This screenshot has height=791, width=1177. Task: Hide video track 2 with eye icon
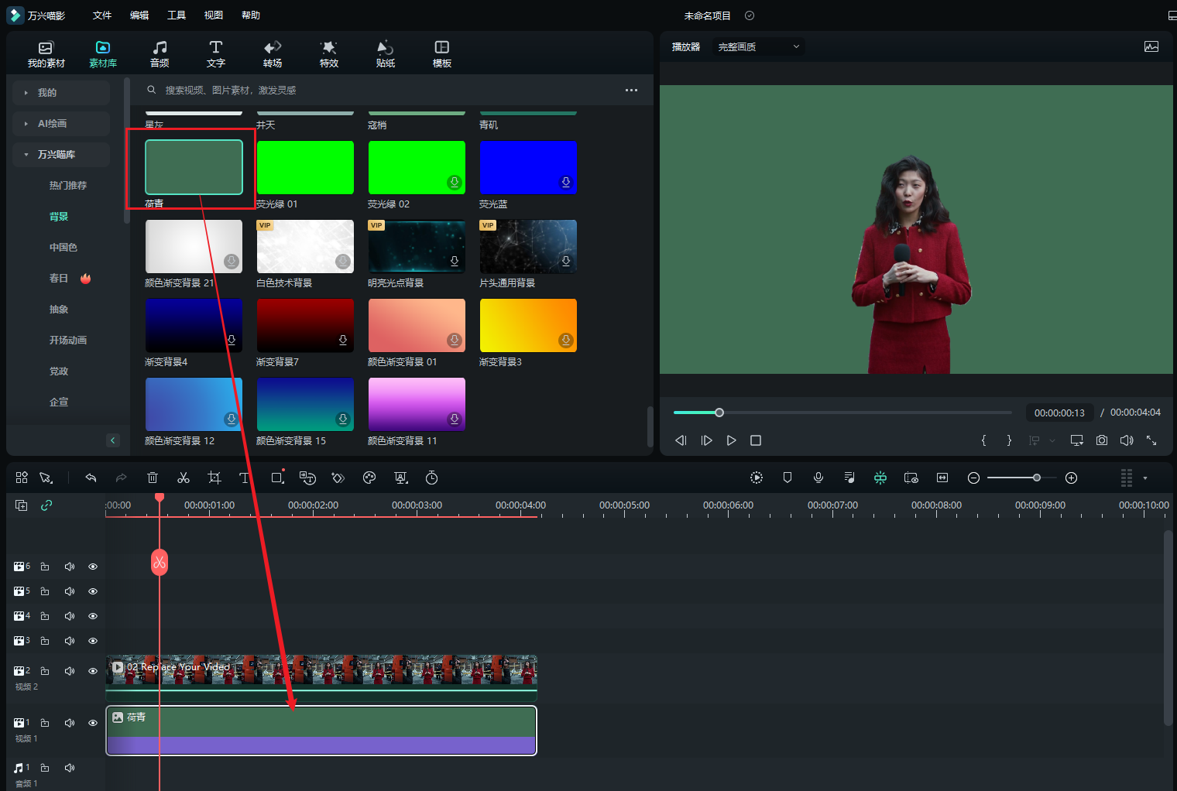[x=93, y=671]
